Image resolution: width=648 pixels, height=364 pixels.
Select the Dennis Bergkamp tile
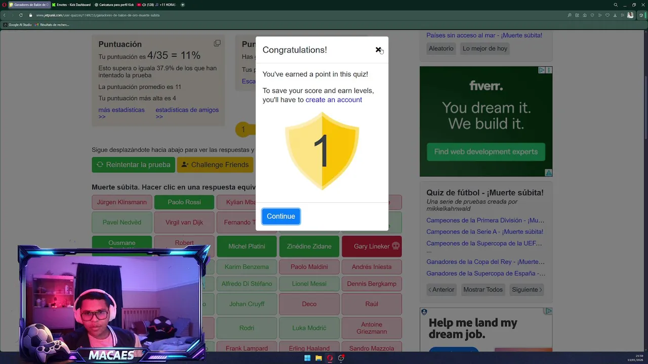click(x=372, y=284)
